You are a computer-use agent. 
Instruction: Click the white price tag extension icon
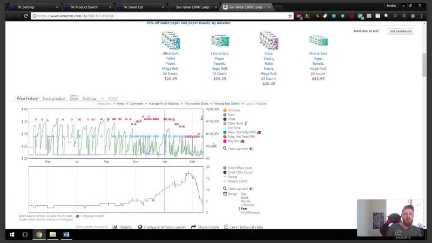(x=325, y=16)
